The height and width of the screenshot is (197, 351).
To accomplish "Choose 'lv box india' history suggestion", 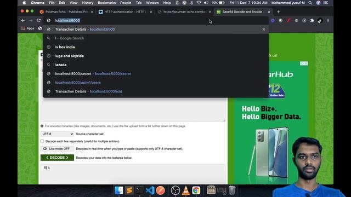I will [156, 47].
